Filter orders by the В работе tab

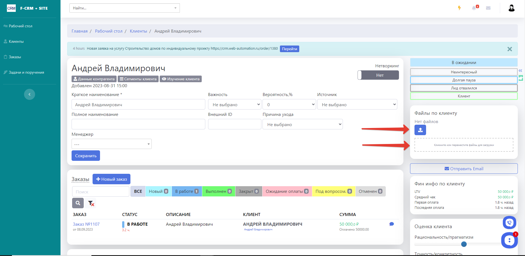[187, 191]
